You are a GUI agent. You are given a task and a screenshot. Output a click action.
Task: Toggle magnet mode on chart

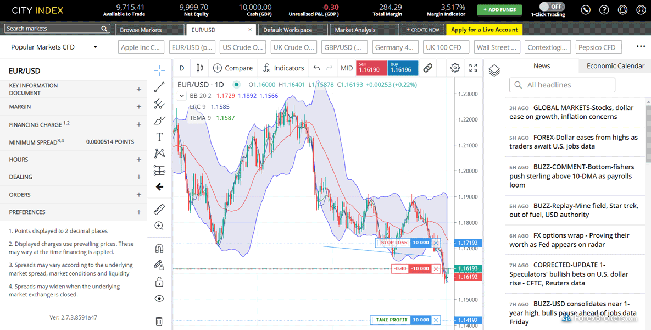point(159,249)
